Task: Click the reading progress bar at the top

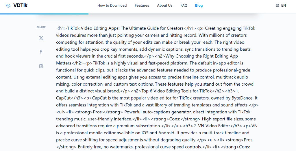Action: click(44, 14)
